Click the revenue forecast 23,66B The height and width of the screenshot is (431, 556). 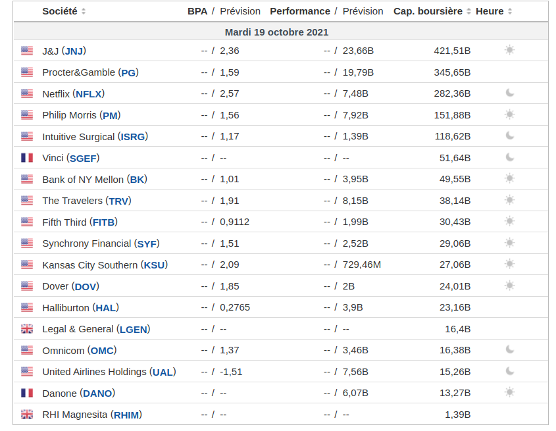(x=358, y=51)
